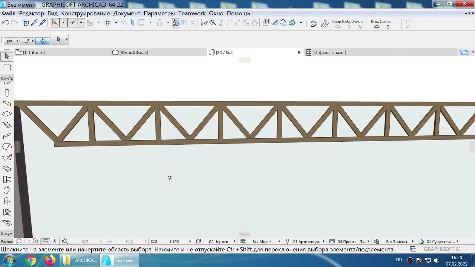Select the Mesh tool in toolbox
The height and width of the screenshot is (267, 475).
pyautogui.click(x=7, y=223)
